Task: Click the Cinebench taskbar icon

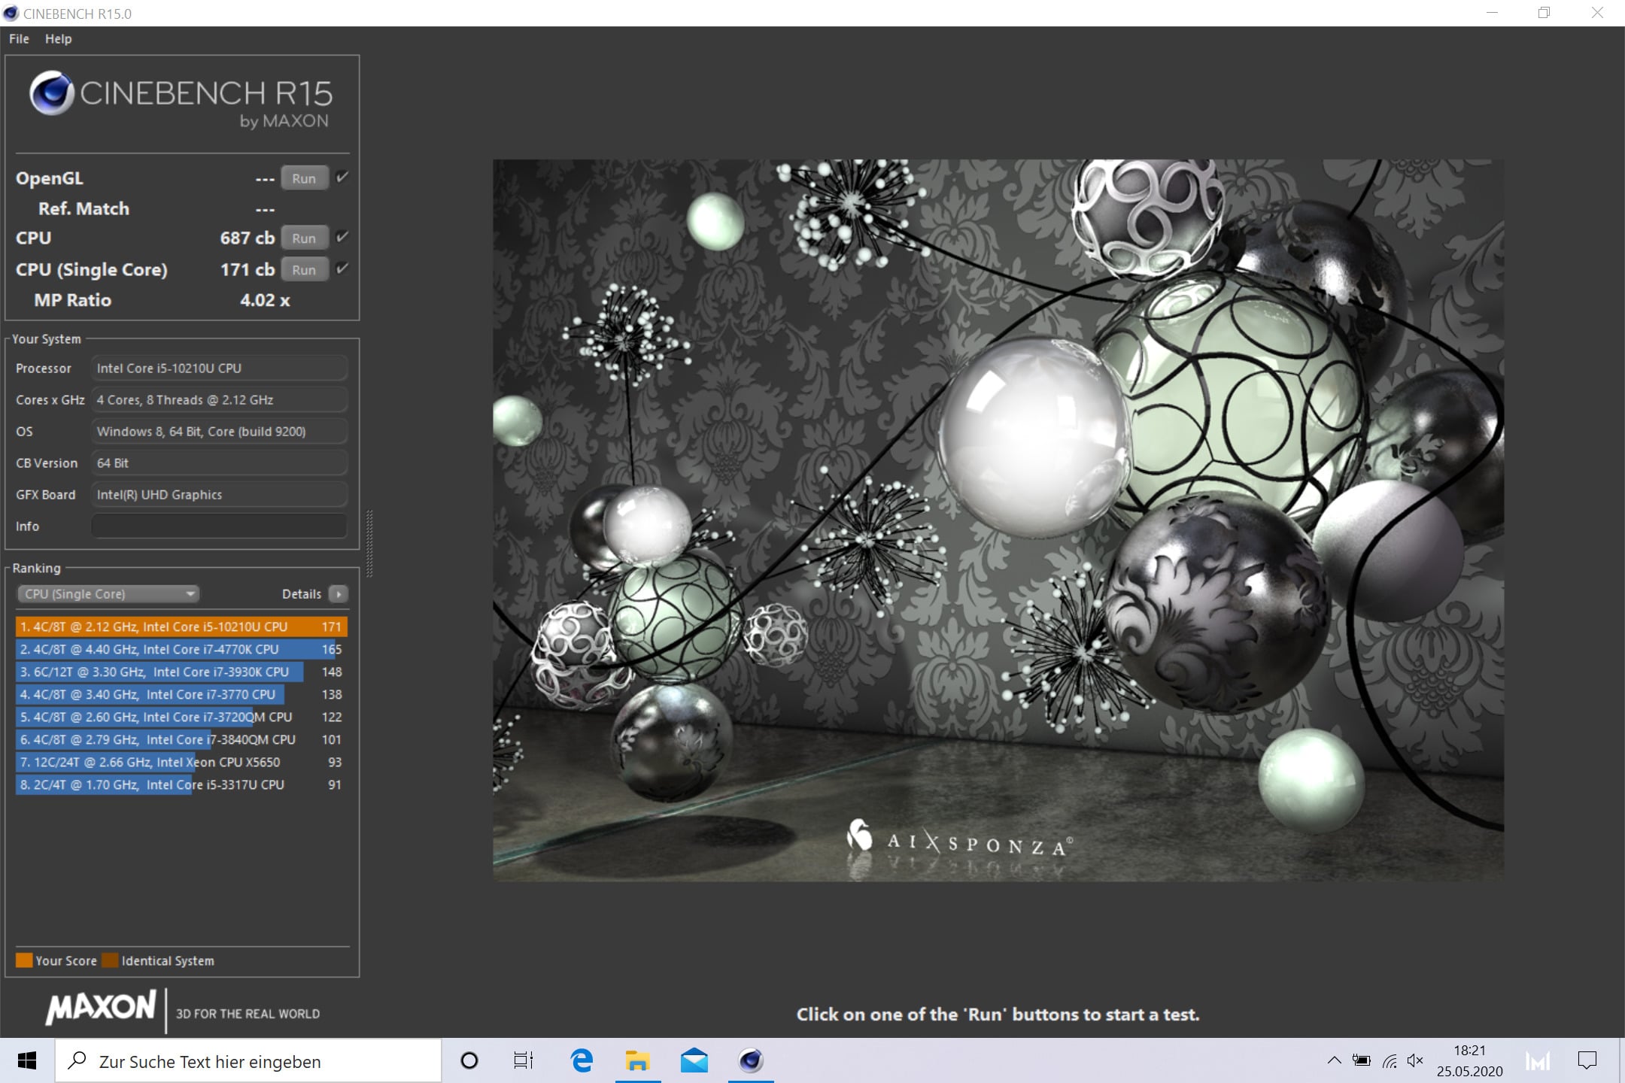Action: [751, 1061]
